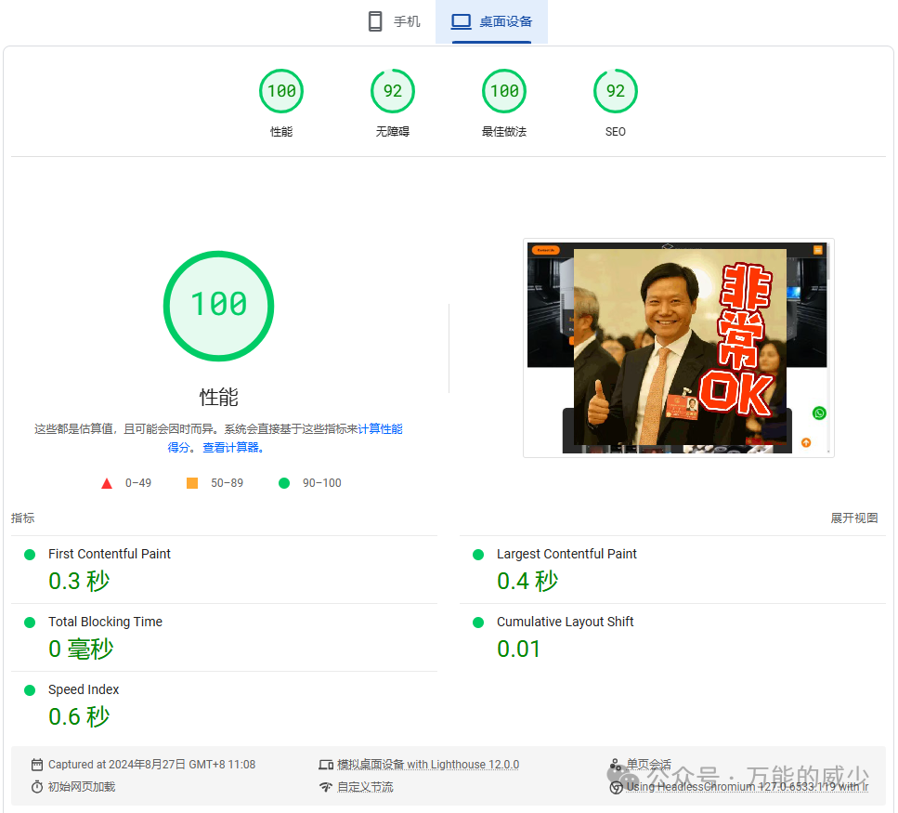The height and width of the screenshot is (813, 898).
Task: Click the green dot beside Largest Contentful Paint
Action: click(478, 555)
